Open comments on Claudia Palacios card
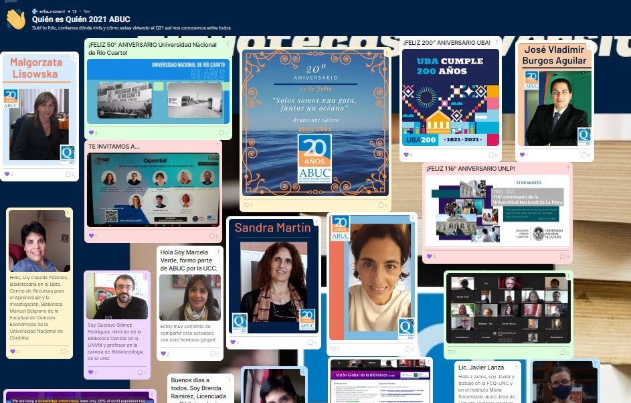The image size is (631, 403). click(x=64, y=351)
